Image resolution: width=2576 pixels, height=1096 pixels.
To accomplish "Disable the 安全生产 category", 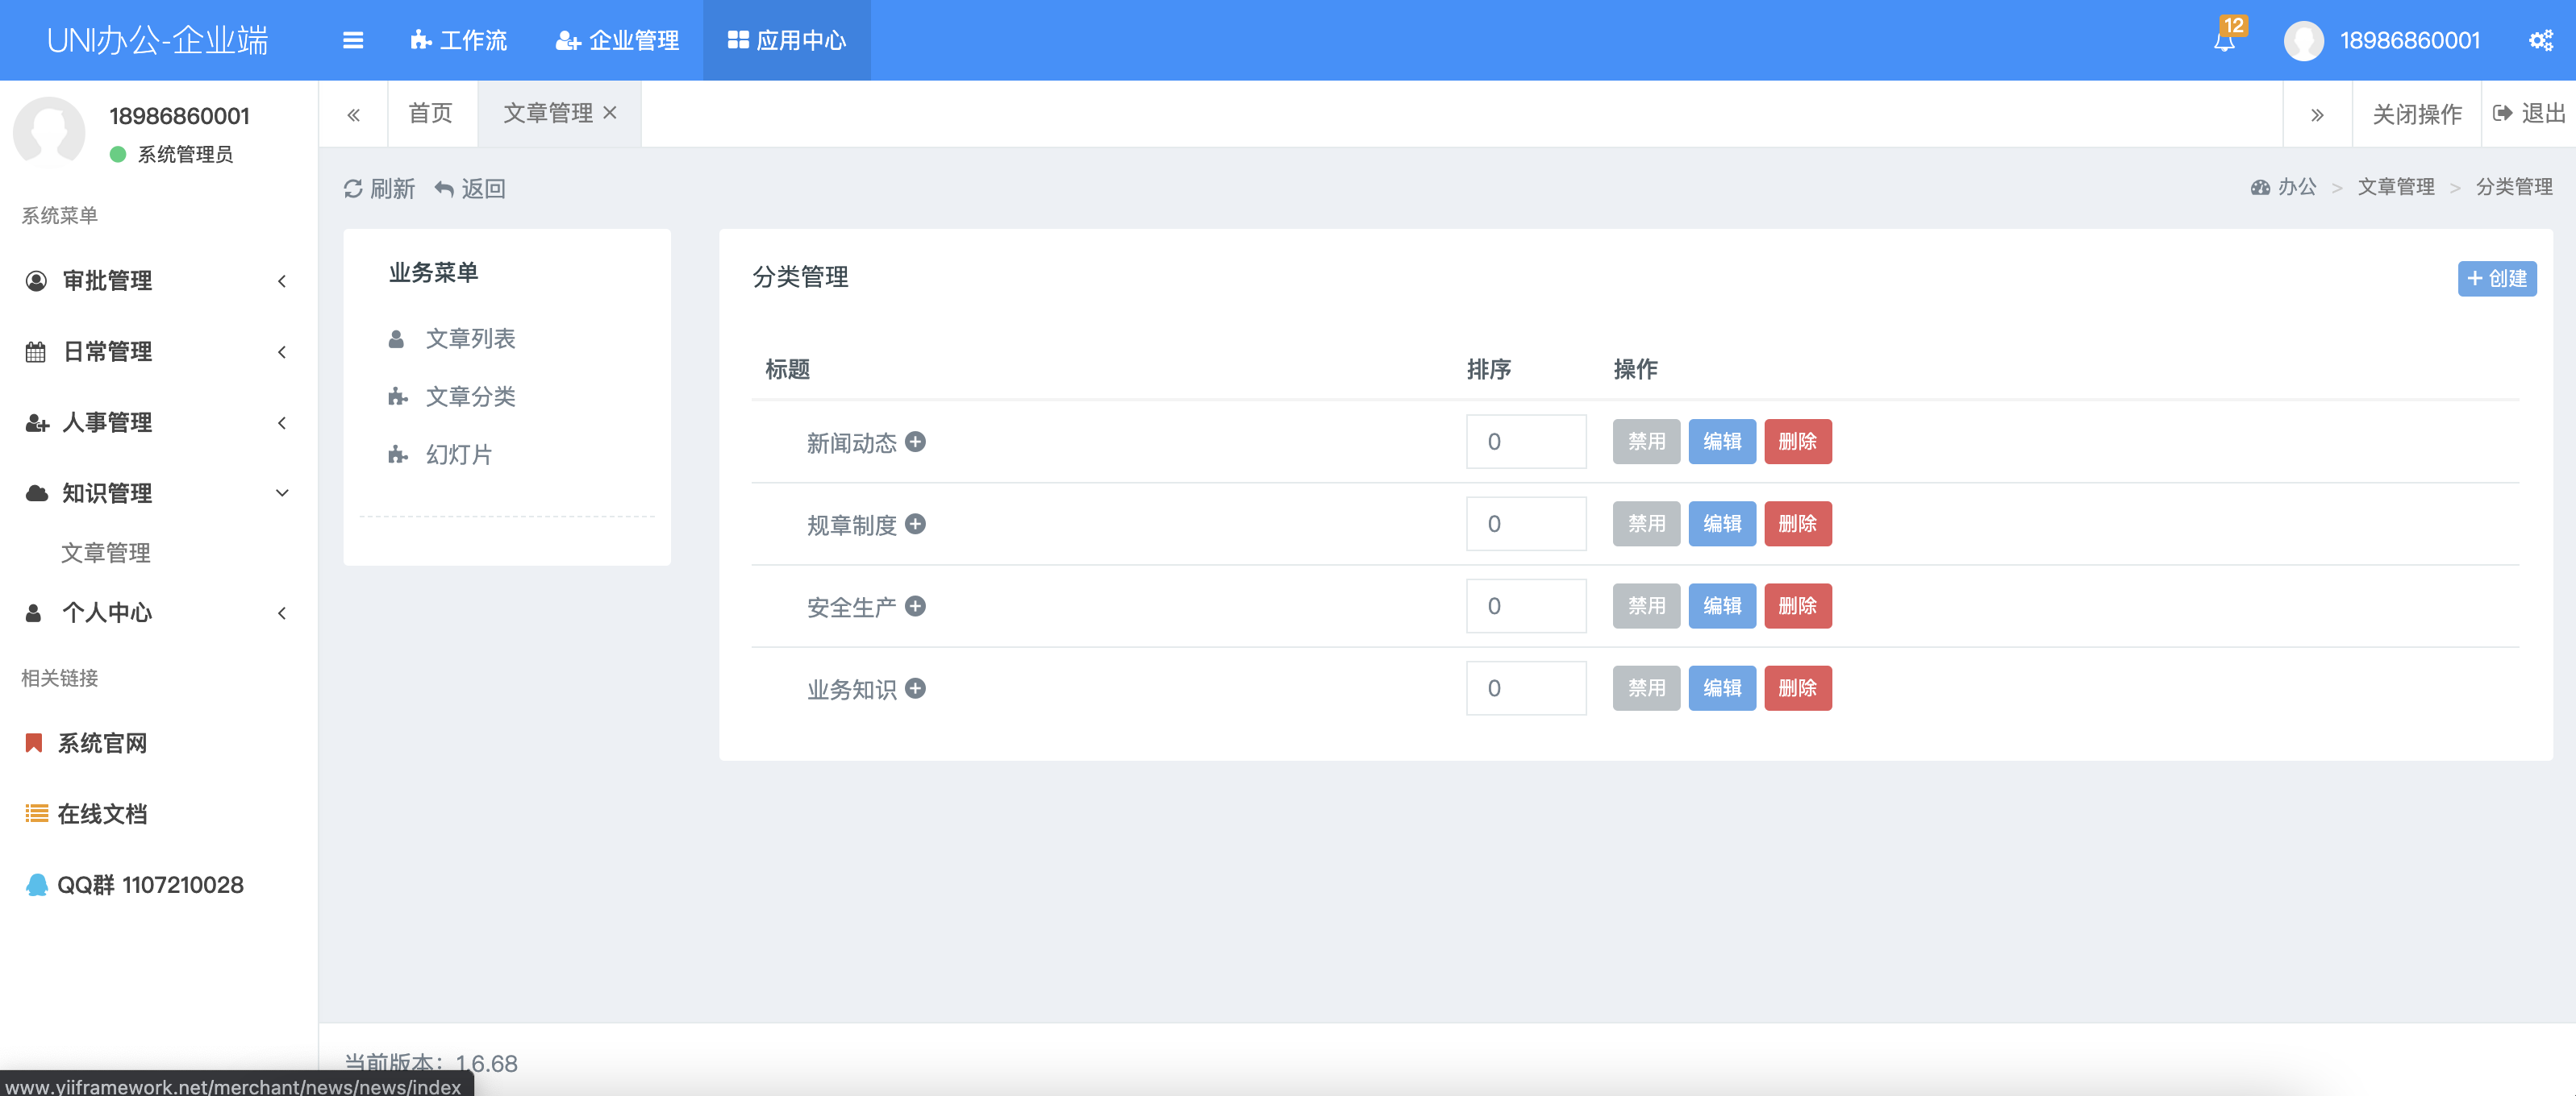I will (1645, 605).
